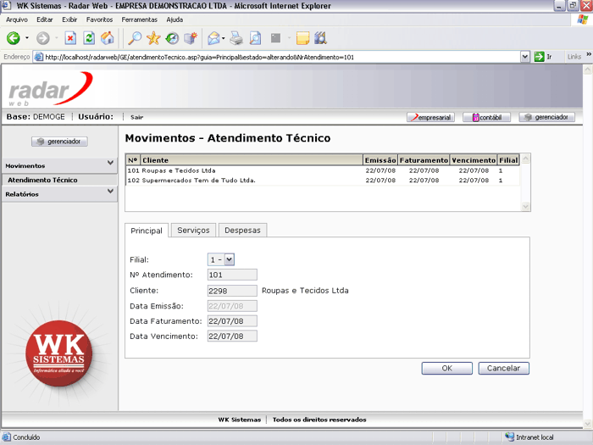Open the Search magnifier in the toolbar

pos(135,38)
